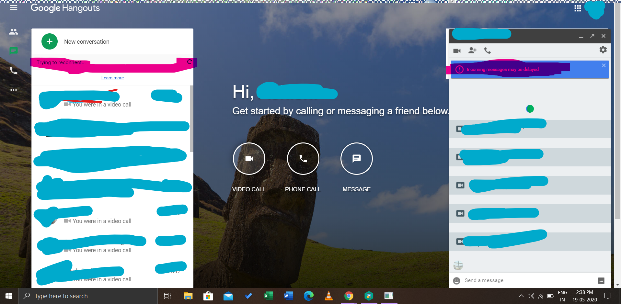Click the More options ellipsis in sidebar
The image size is (621, 304).
(14, 90)
